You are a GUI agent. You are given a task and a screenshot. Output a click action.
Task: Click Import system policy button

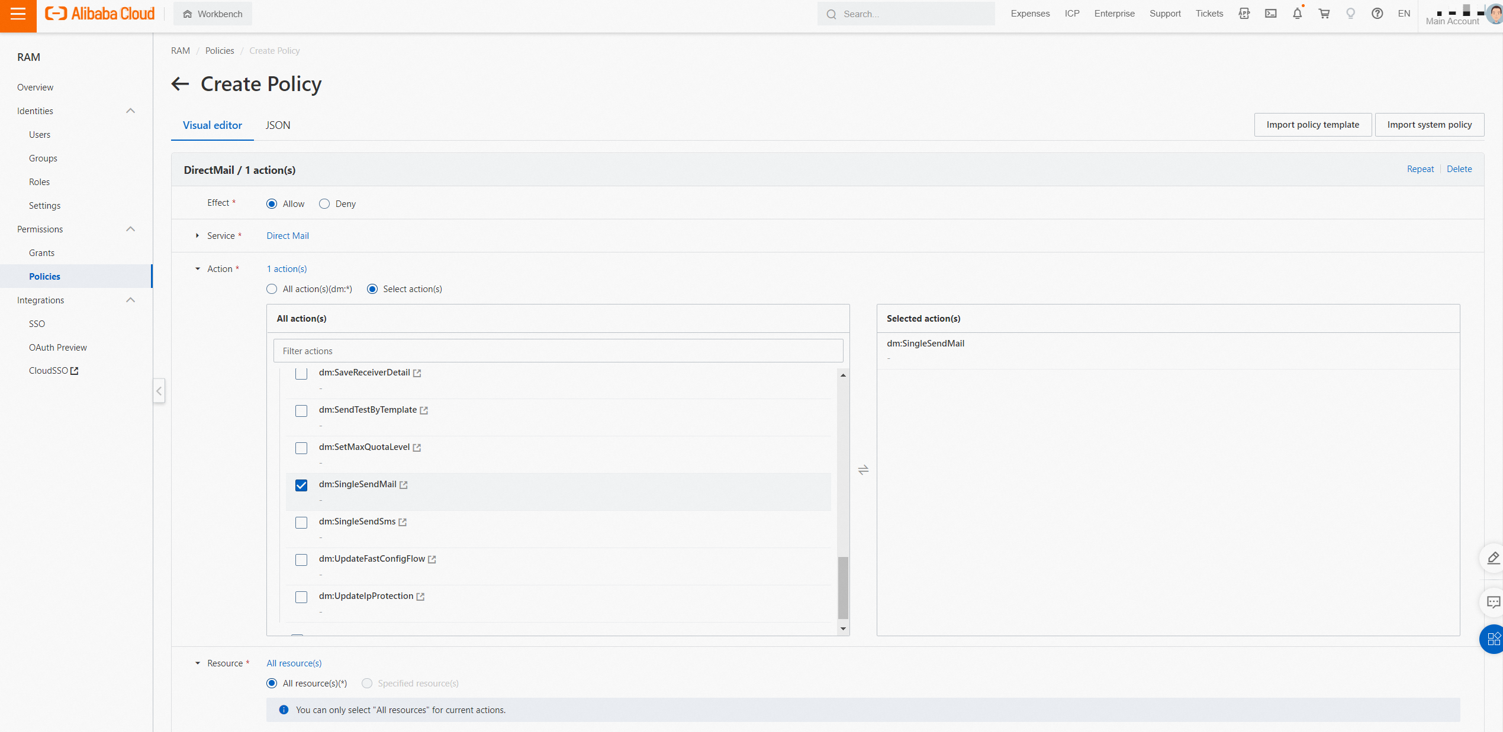(x=1430, y=125)
